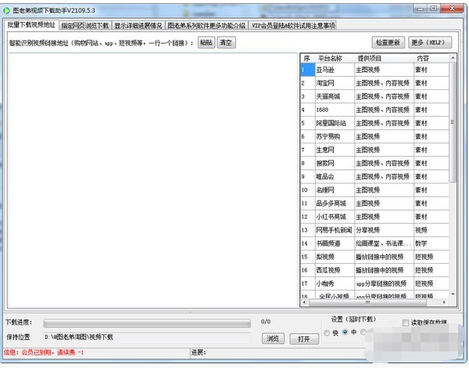469x368 pixels.
Task: Click the platform list scroll-down arrow
Action: pos(453,294)
